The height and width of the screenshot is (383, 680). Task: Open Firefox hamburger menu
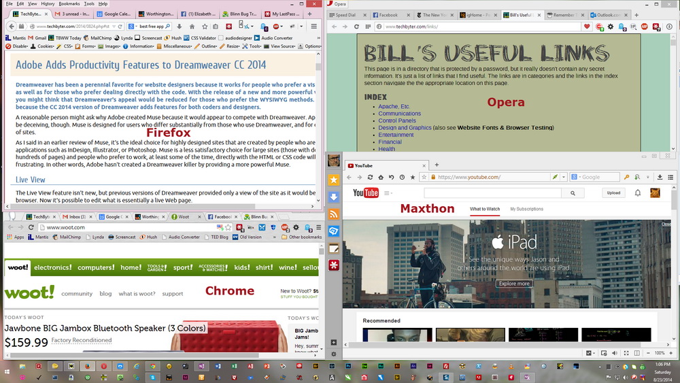point(313,27)
